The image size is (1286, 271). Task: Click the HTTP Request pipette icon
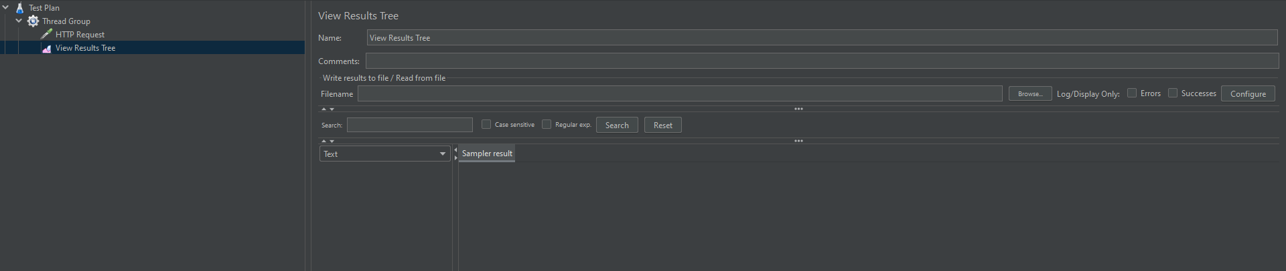(46, 34)
